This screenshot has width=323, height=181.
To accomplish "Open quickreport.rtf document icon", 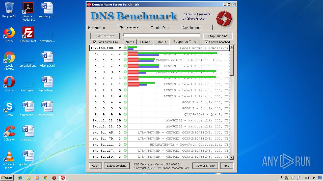I will tap(28, 158).
